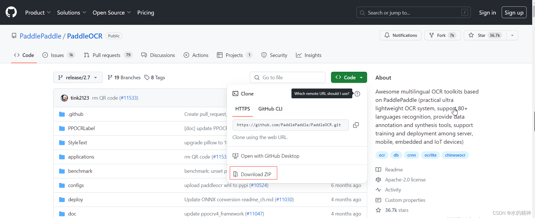Open the Pull requests tab

point(108,55)
